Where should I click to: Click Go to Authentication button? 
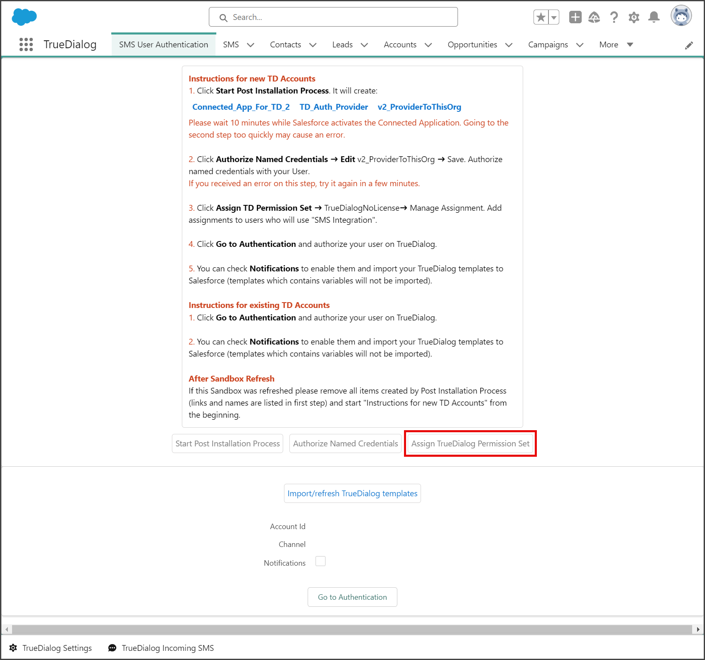click(352, 597)
